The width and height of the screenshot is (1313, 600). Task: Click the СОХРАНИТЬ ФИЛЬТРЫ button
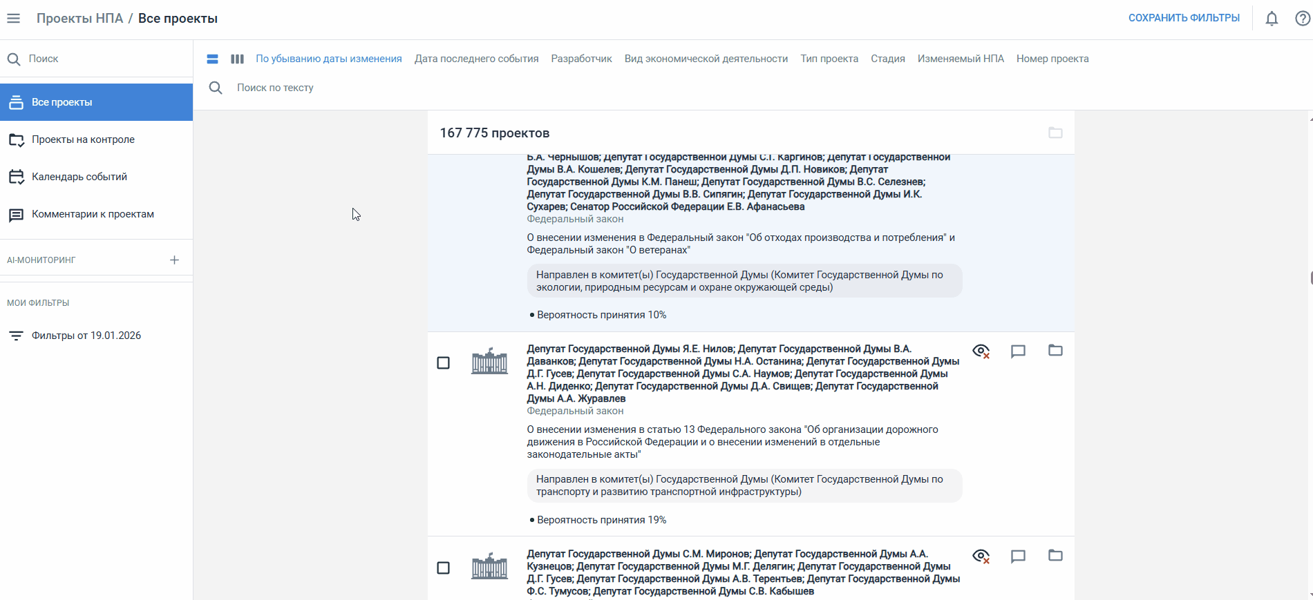(x=1184, y=18)
